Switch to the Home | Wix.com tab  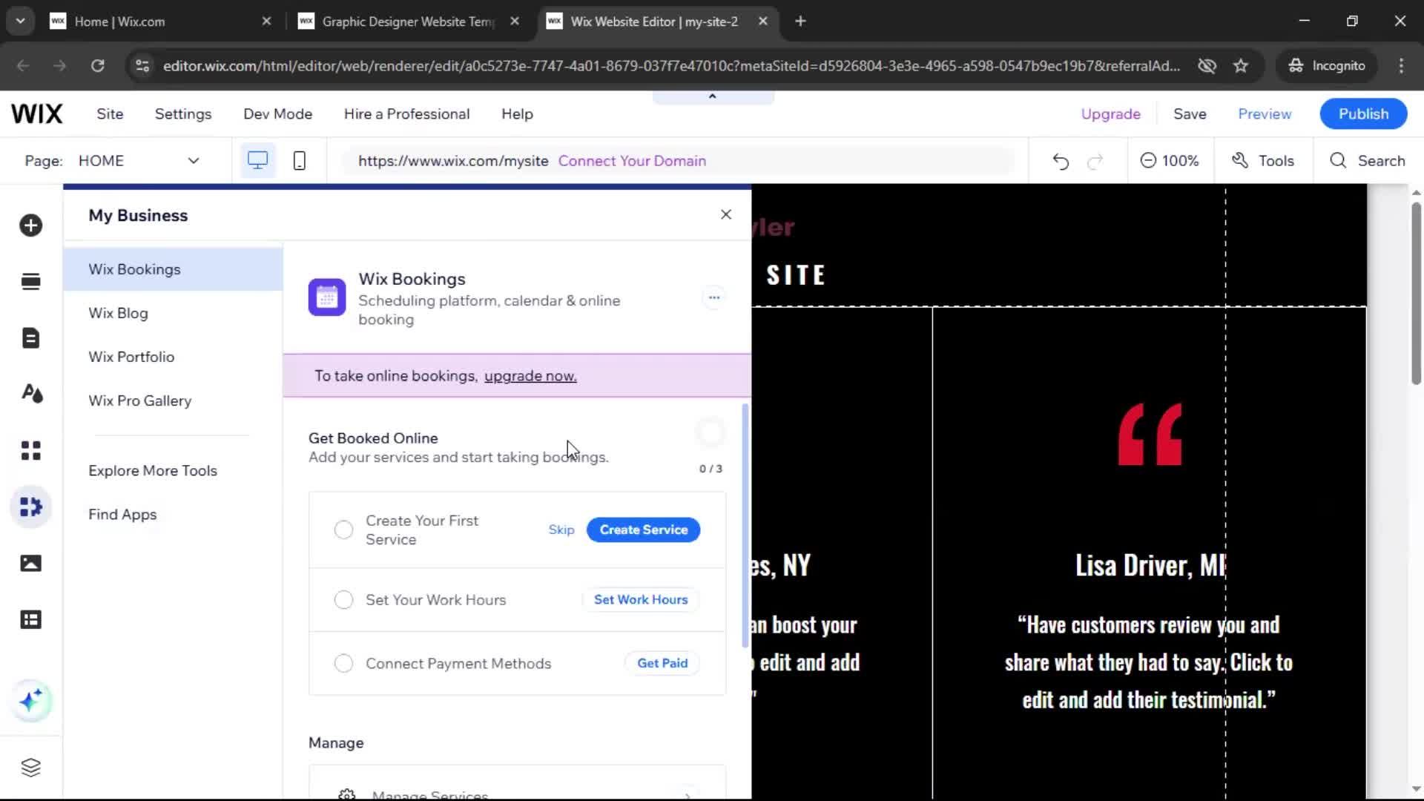coord(159,22)
